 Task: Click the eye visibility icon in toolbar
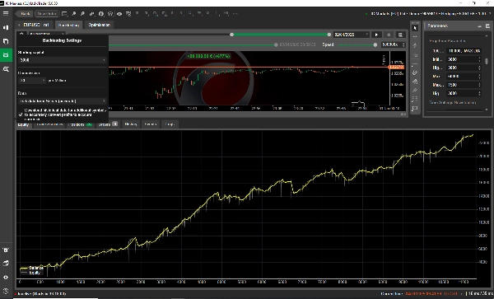pos(119,14)
